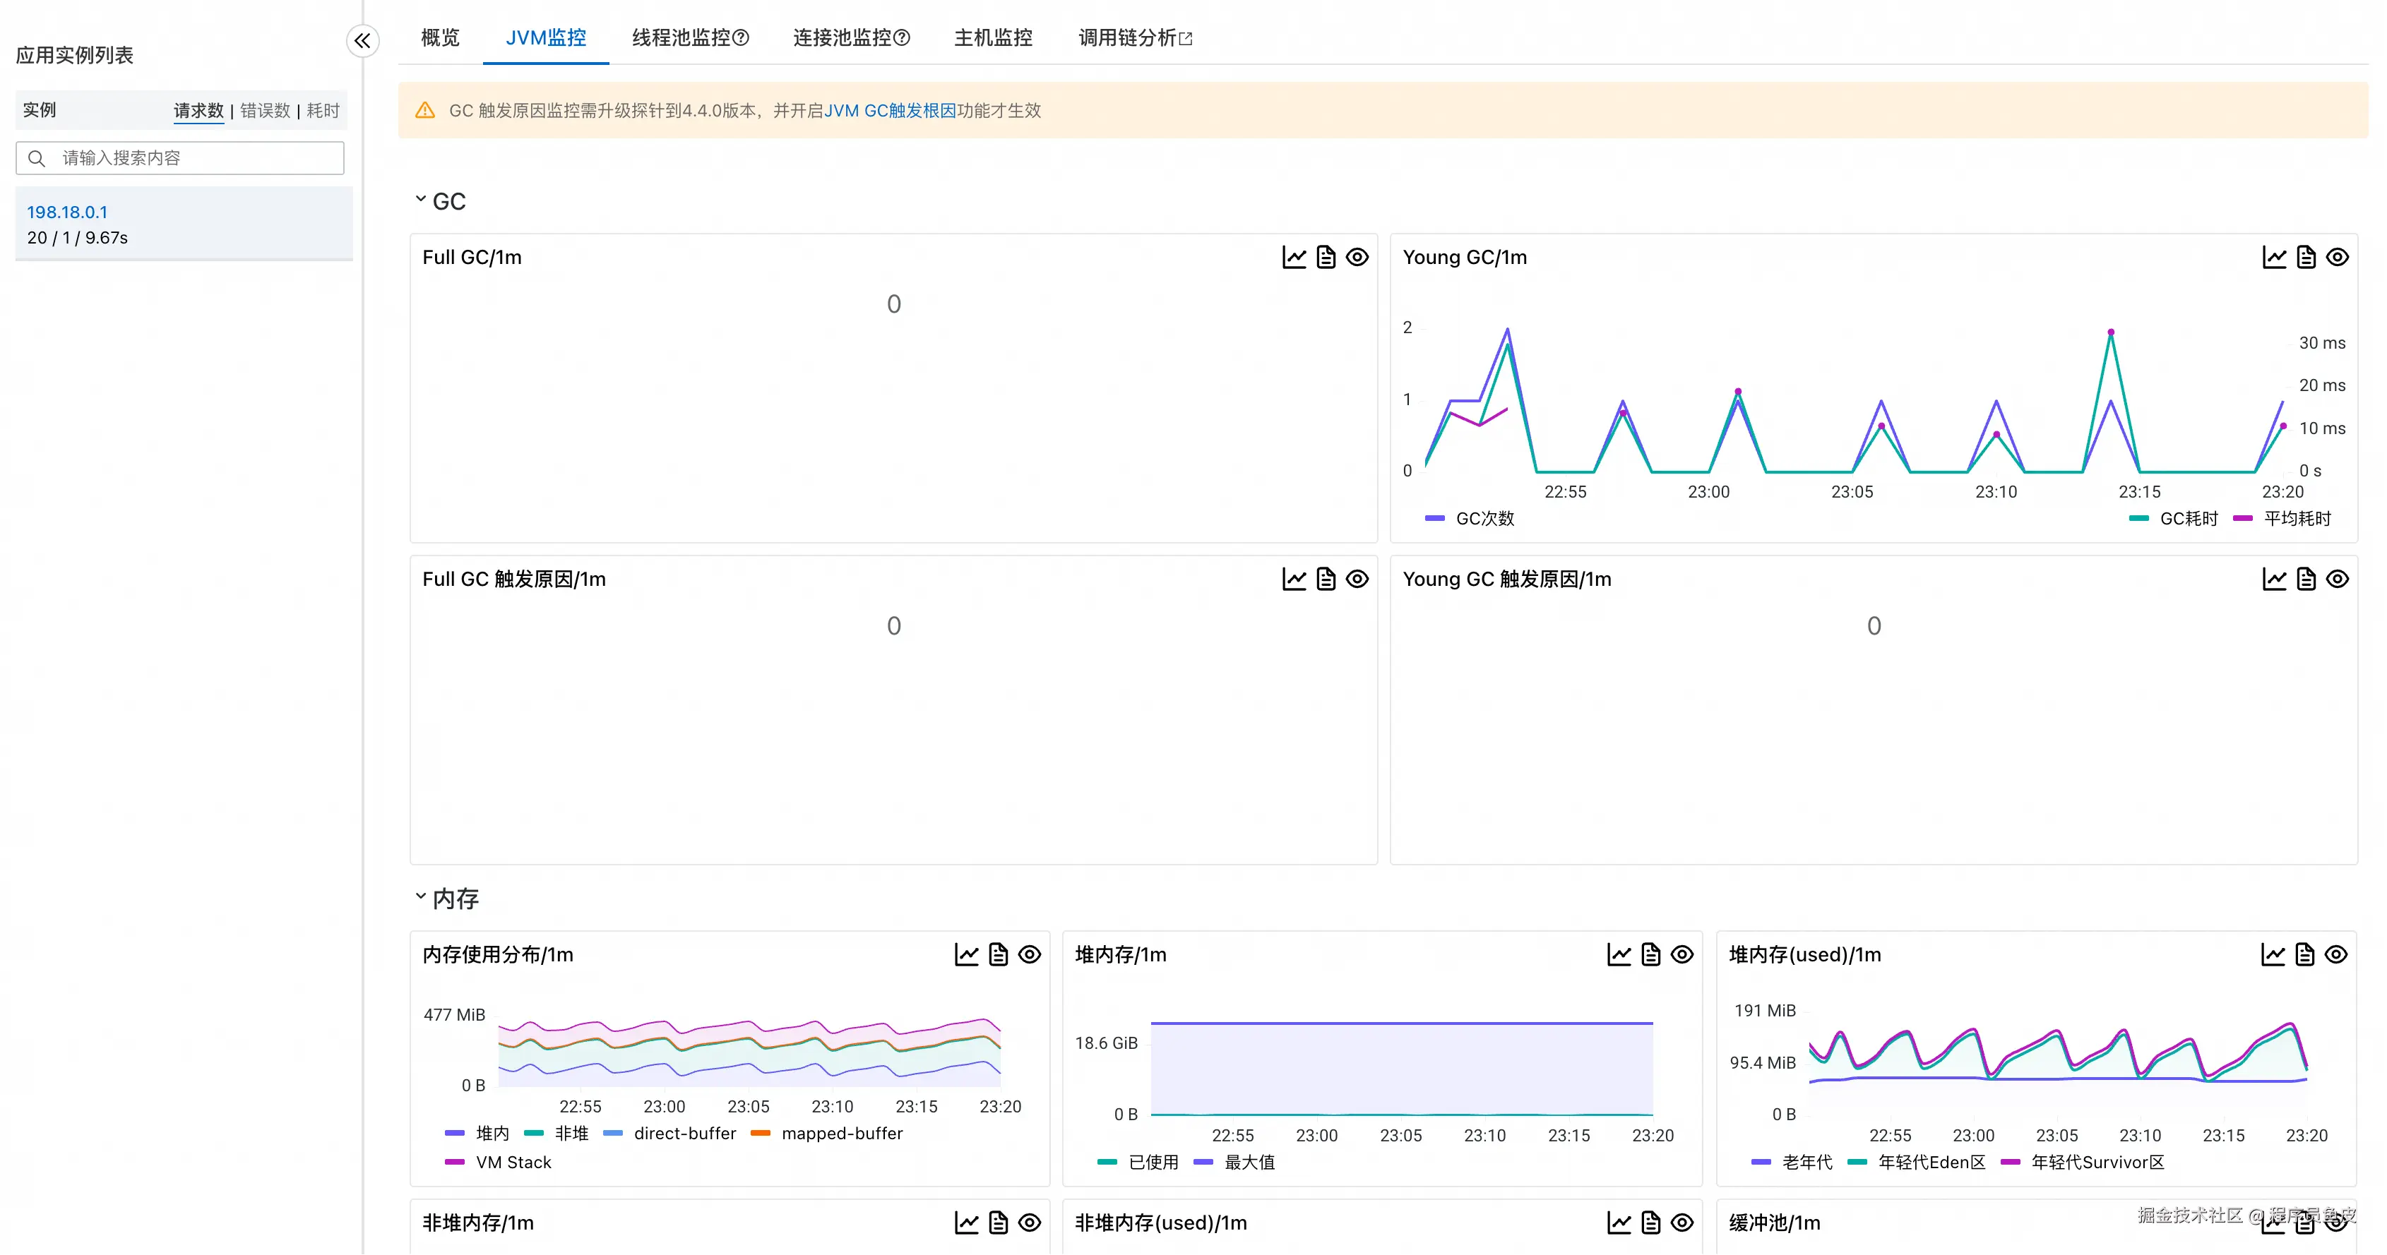The height and width of the screenshot is (1255, 2387).
Task: Collapse the instance list sidebar
Action: pos(362,41)
